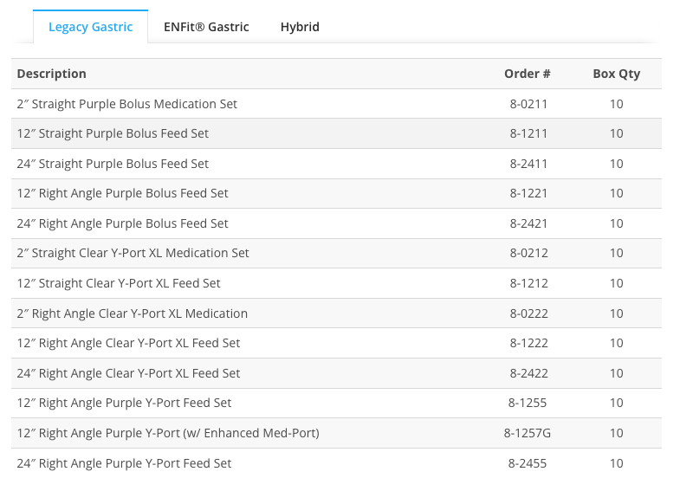Click order number 8-1212
Image resolution: width=680 pixels, height=491 pixels.
[528, 283]
